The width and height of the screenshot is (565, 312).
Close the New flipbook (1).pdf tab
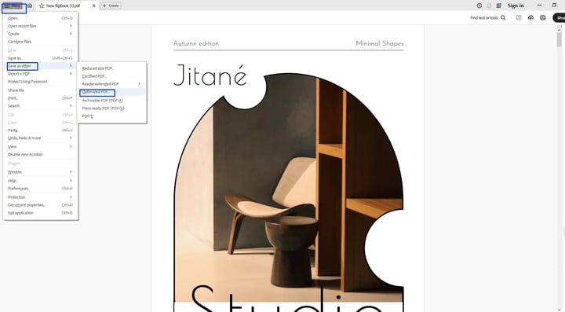[x=93, y=6]
